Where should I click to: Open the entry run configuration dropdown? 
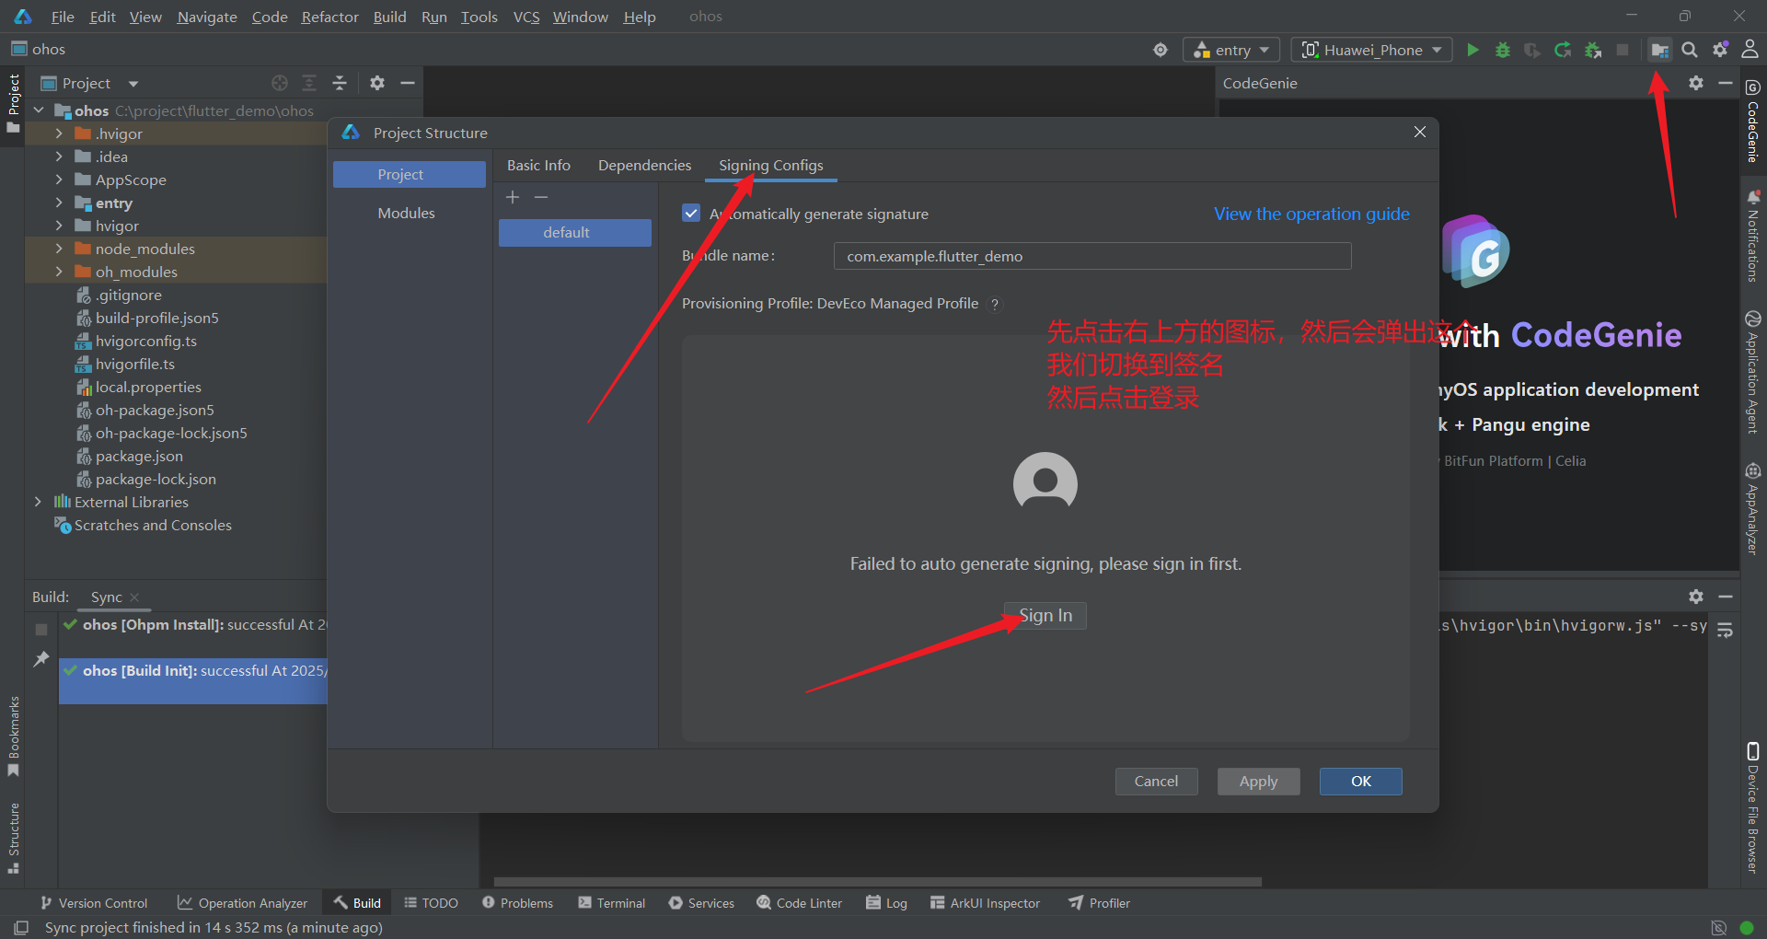point(1231,50)
